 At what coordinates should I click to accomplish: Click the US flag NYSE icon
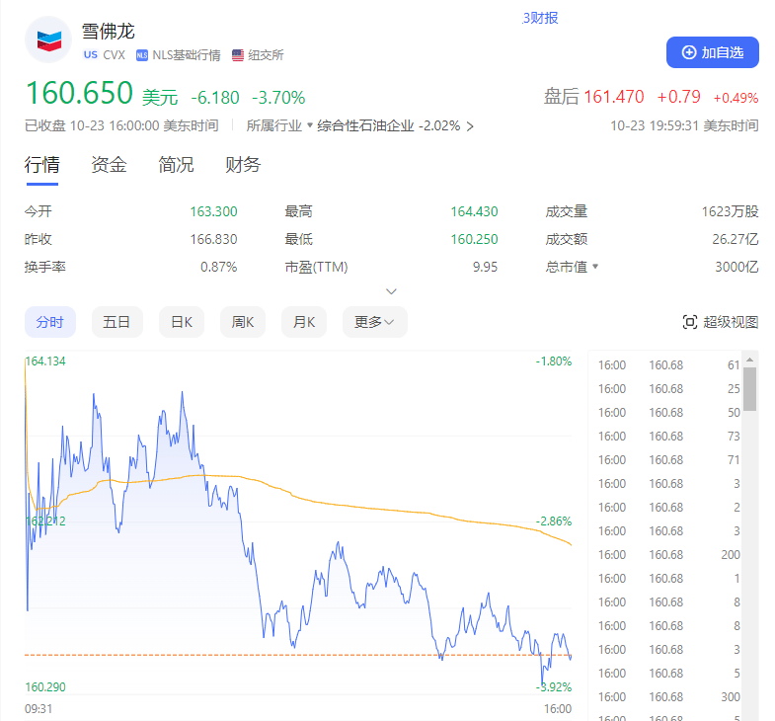point(238,55)
